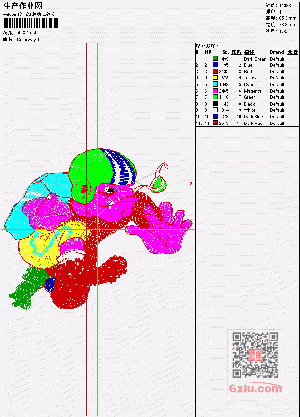The width and height of the screenshot is (300, 417).
Task: Click the 'St.' column header
Action: [225, 52]
